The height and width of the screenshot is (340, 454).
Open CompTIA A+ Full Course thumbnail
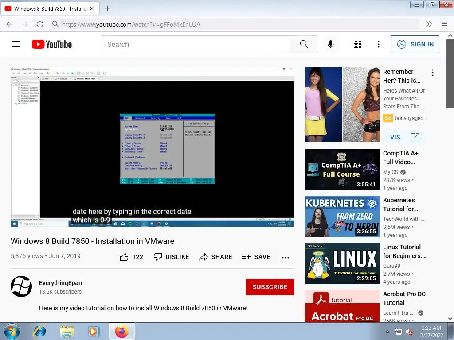click(342, 170)
